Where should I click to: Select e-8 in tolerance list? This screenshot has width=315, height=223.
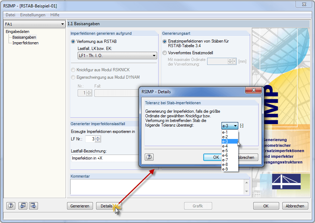point(230,165)
